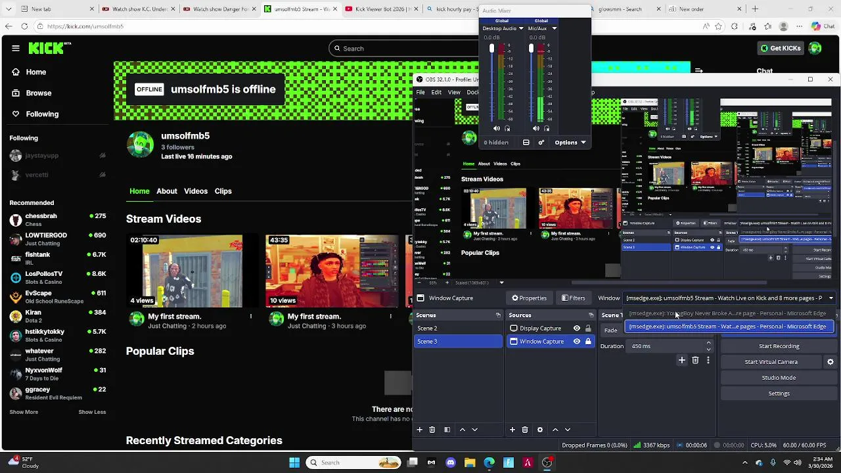Increase transition Duration with up arrow
841x473 pixels.
click(708, 343)
